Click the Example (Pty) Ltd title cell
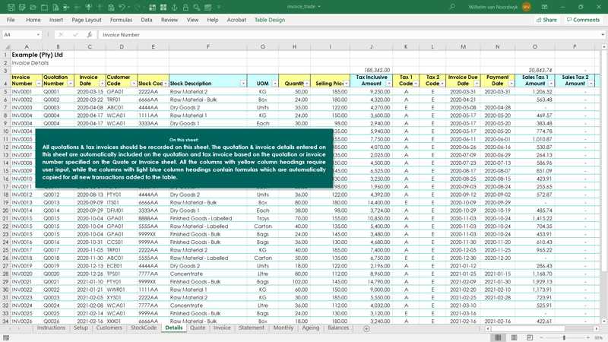The height and width of the screenshot is (342, 608). [37, 55]
